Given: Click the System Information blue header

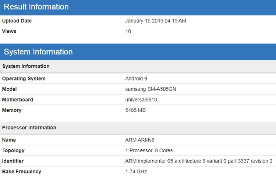Looking at the screenshot, I should click(x=38, y=52).
